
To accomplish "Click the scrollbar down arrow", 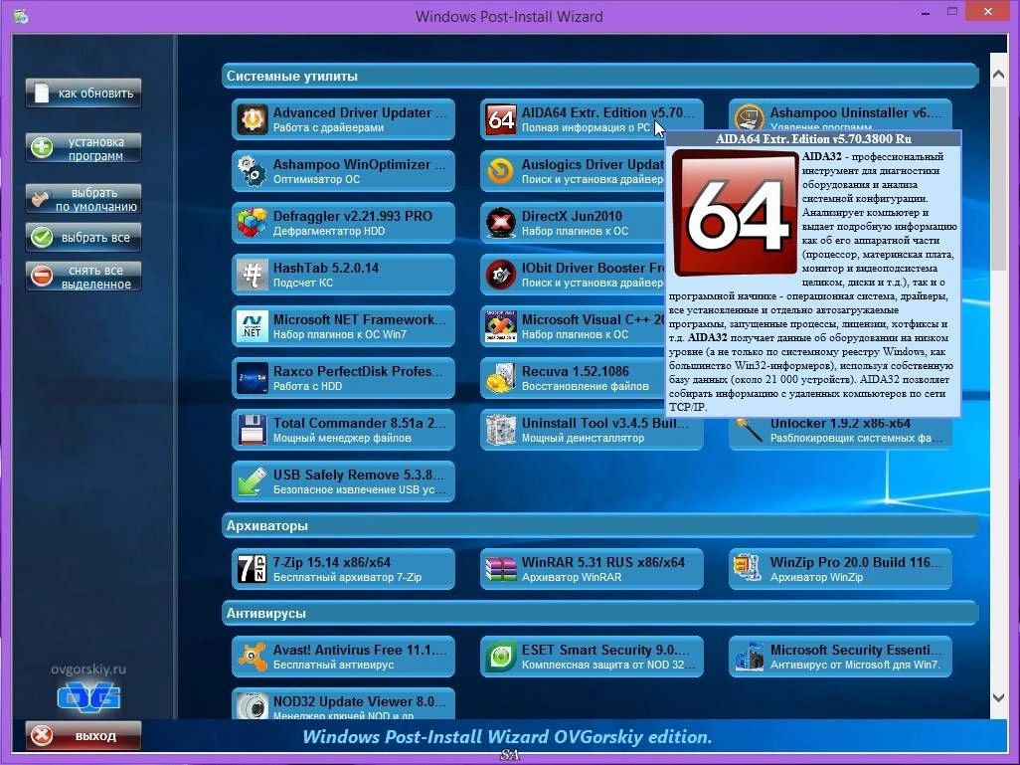I will point(998,697).
